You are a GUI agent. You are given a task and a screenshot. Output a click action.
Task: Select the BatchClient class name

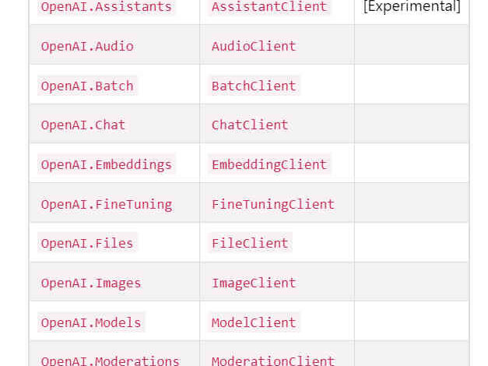tap(254, 86)
